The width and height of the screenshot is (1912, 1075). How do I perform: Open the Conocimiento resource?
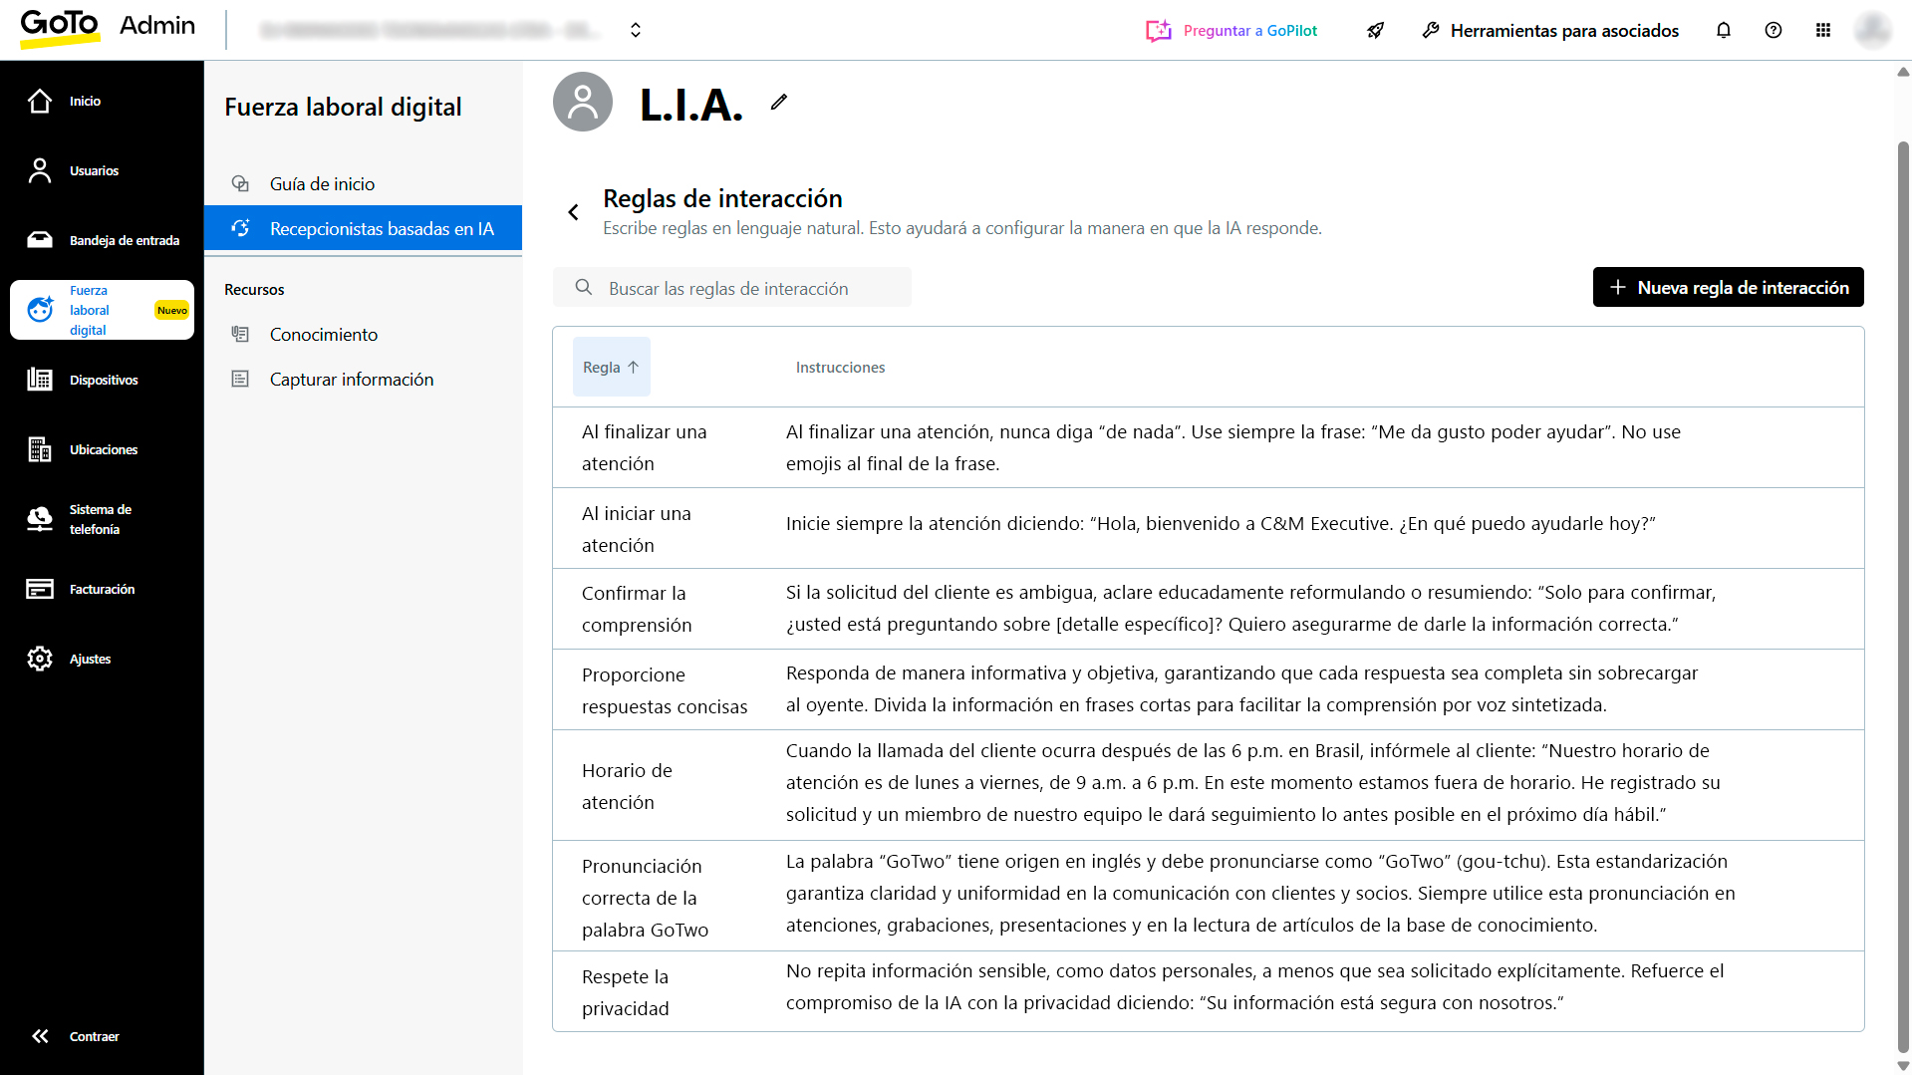click(x=324, y=334)
